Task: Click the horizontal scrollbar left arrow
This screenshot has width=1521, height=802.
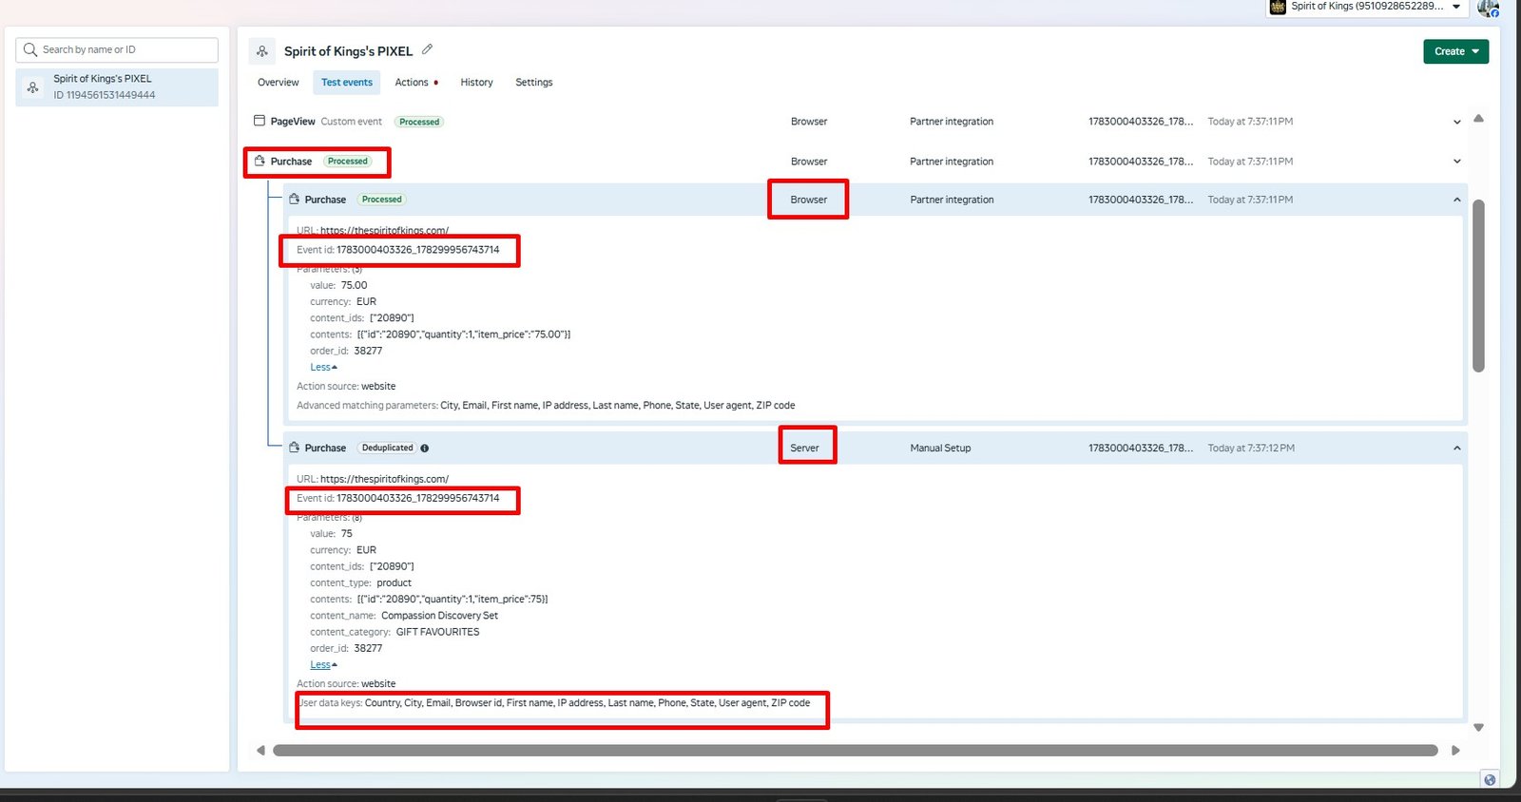Action: click(x=260, y=751)
